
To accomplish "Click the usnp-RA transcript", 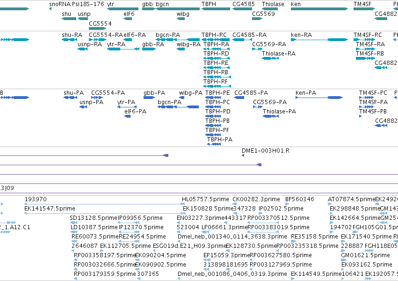I will pos(83,49).
